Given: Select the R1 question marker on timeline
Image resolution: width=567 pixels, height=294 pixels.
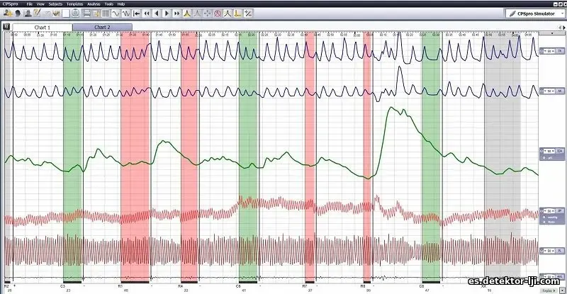Looking at the screenshot, I should coord(120,286).
